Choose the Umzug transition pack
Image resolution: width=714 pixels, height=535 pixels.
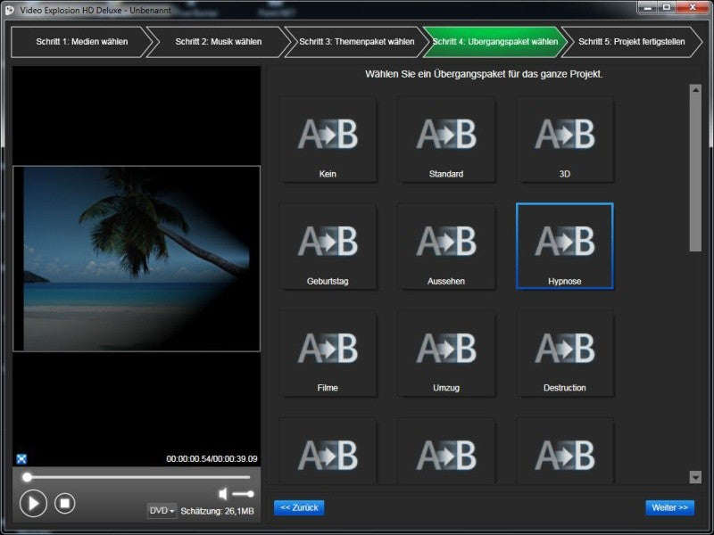tap(446, 353)
